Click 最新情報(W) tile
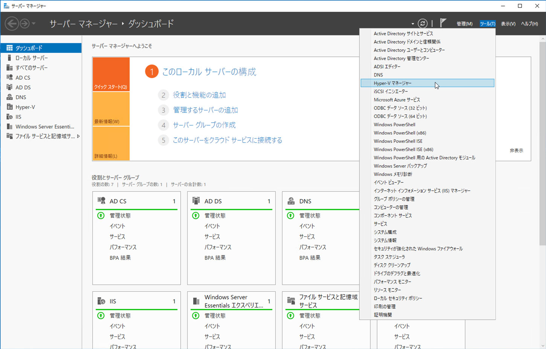This screenshot has width=546, height=349. [x=111, y=109]
